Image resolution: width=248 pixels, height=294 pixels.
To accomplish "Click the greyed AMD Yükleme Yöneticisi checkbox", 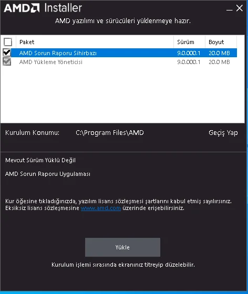I will (x=7, y=62).
